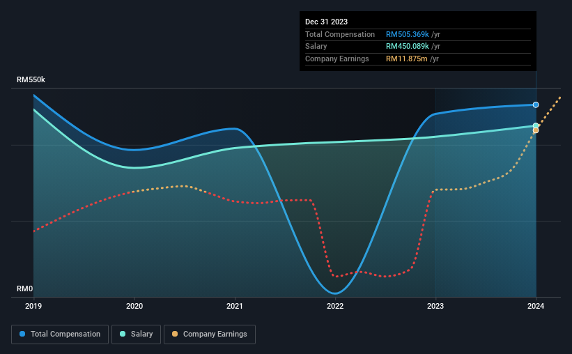Screen dimensions: 572x354
Task: Click the RM11.875m company earnings value
Action: click(406, 59)
